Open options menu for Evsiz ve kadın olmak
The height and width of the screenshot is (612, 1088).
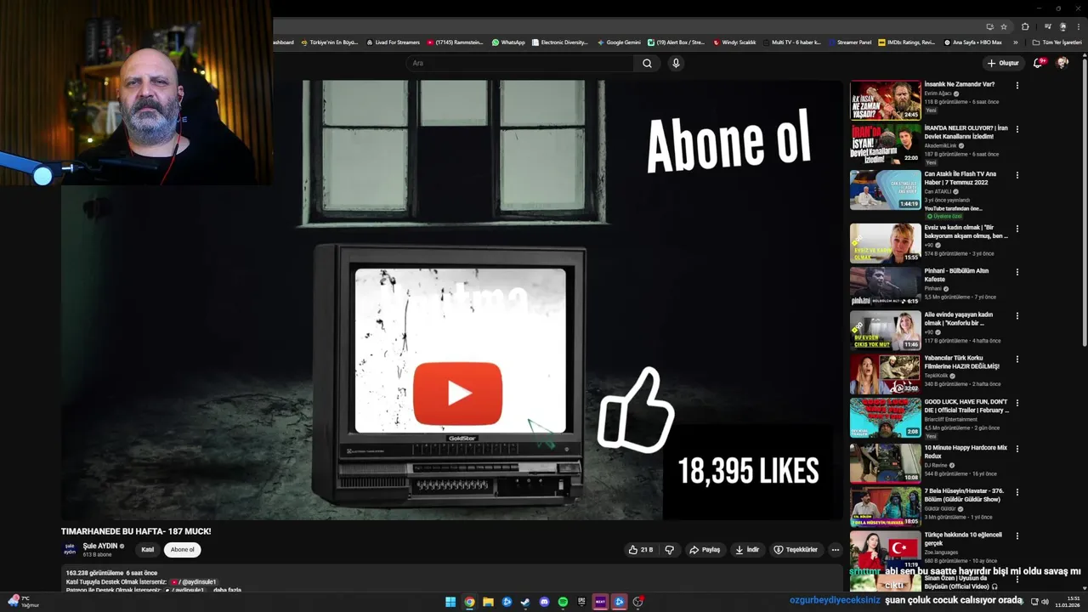click(x=1017, y=228)
